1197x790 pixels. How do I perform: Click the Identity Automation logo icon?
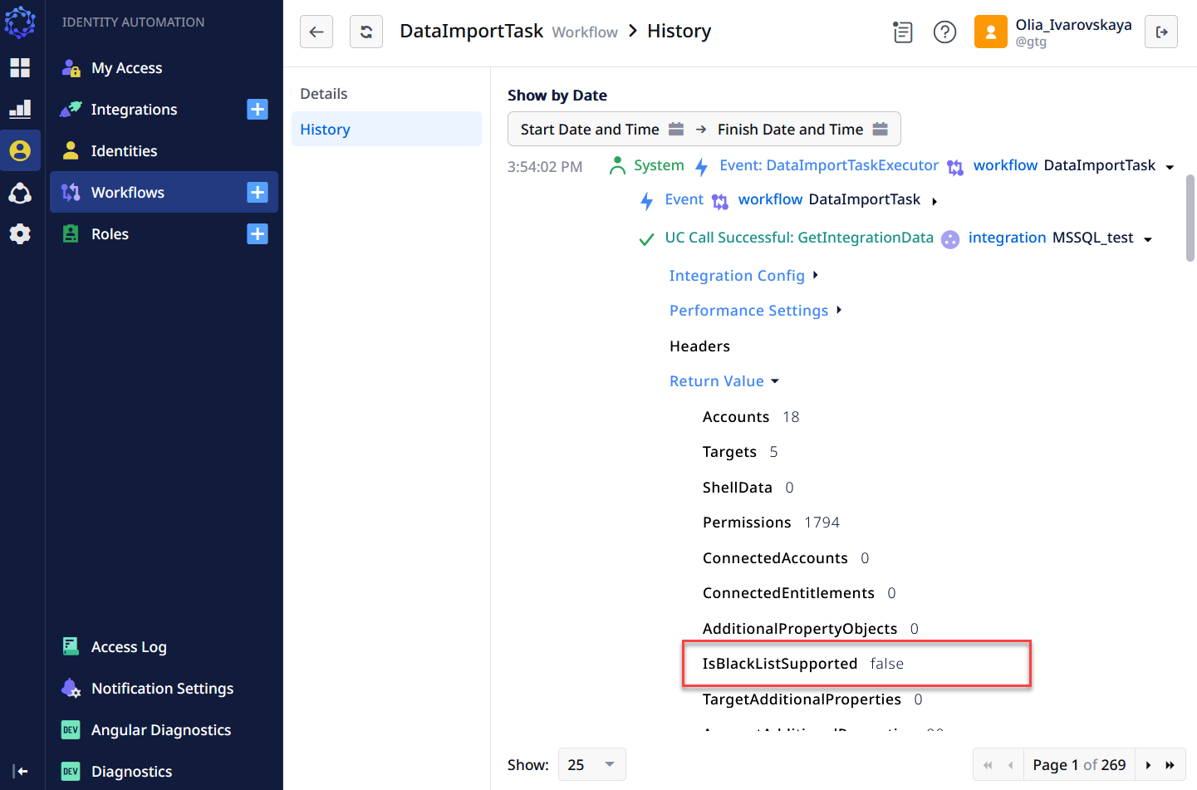20,22
